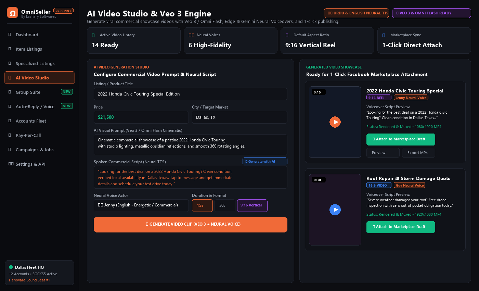Select the 30s duration option

click(225, 205)
